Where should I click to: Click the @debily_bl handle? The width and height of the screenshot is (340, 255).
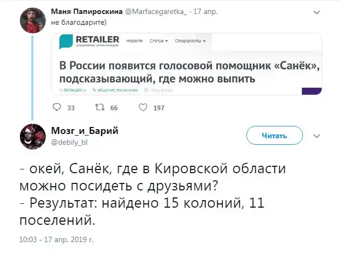pos(68,142)
